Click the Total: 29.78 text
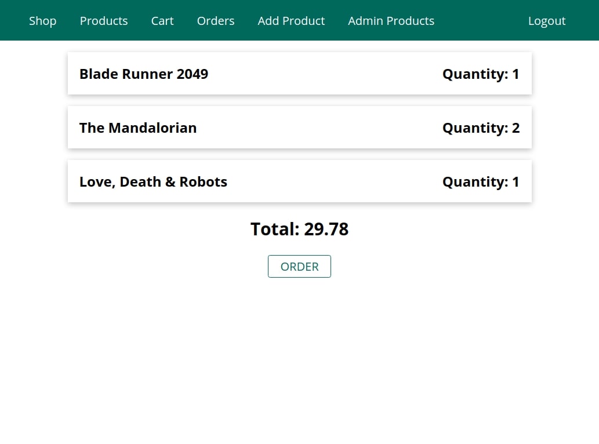The width and height of the screenshot is (599, 444). click(x=299, y=229)
